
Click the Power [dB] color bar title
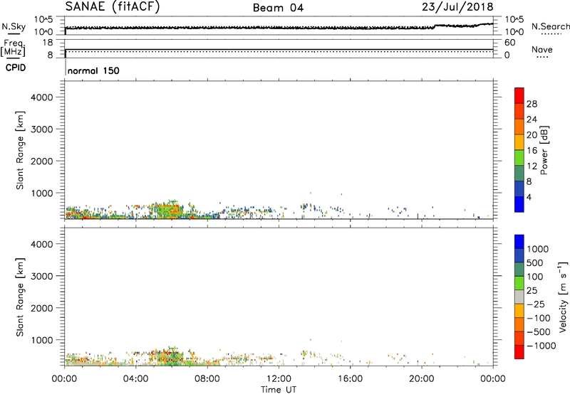tap(544, 150)
